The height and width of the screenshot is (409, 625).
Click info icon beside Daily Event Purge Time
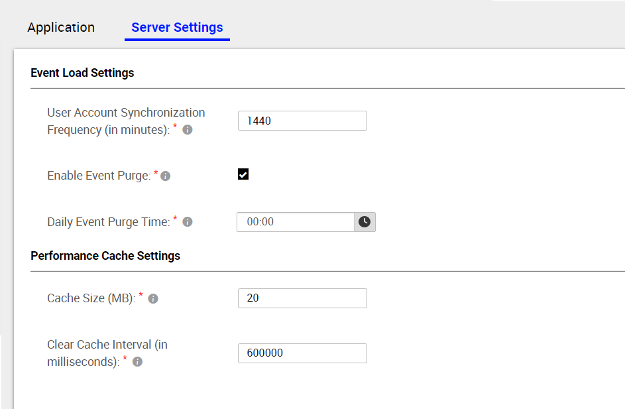coord(188,221)
